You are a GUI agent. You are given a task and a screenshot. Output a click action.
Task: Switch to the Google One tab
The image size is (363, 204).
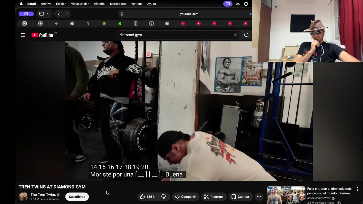point(88,24)
